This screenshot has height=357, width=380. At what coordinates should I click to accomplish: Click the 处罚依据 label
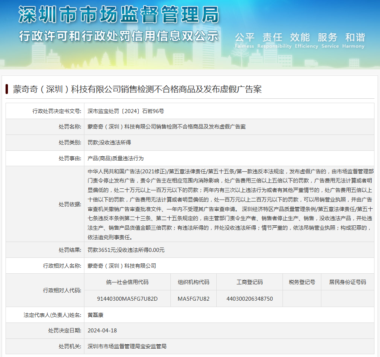pyautogui.click(x=70, y=204)
